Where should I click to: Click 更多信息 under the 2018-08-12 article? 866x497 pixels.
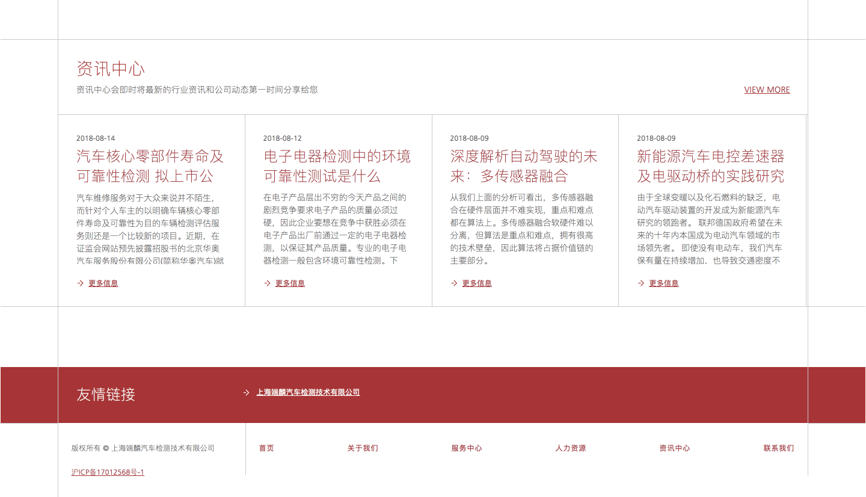(x=290, y=283)
